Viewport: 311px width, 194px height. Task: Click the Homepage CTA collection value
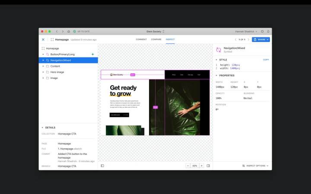pos(67,134)
